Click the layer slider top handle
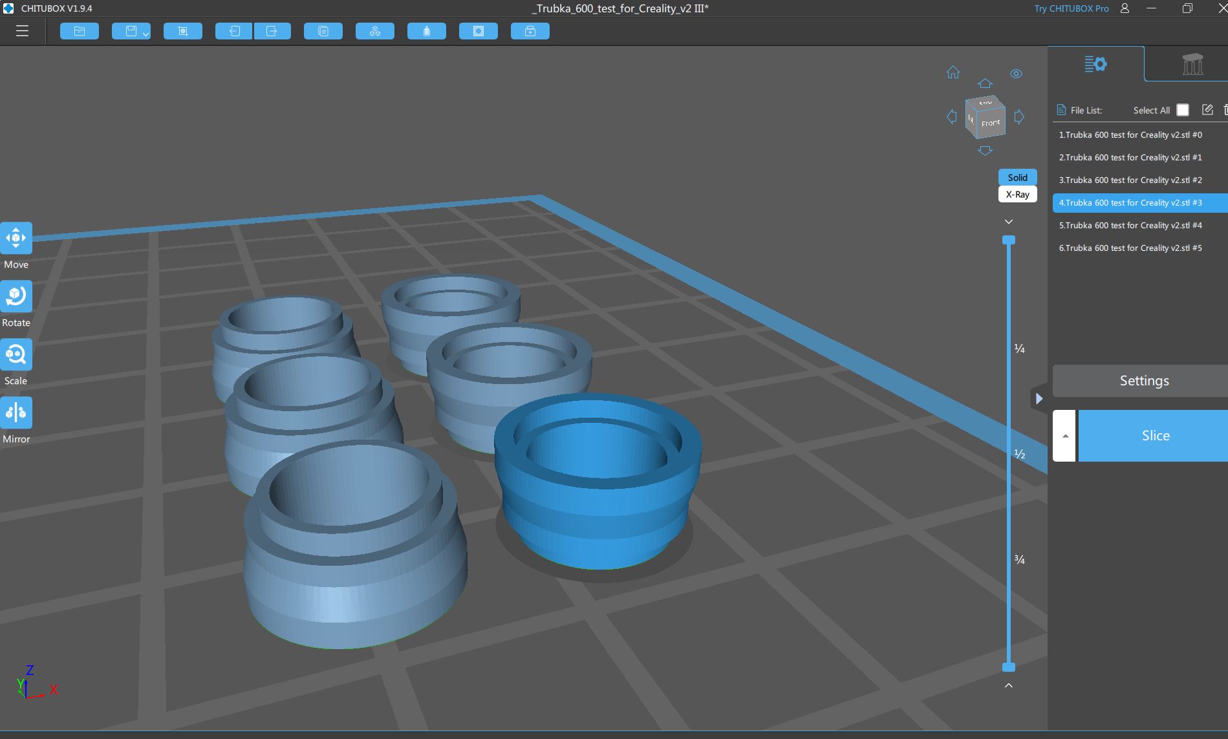The height and width of the screenshot is (739, 1228). 1008,241
